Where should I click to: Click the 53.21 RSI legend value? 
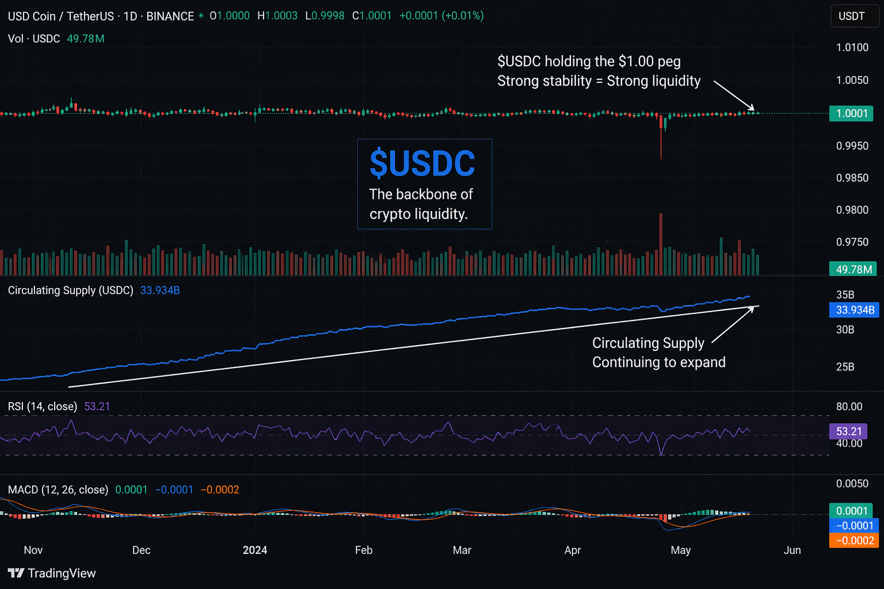point(97,406)
